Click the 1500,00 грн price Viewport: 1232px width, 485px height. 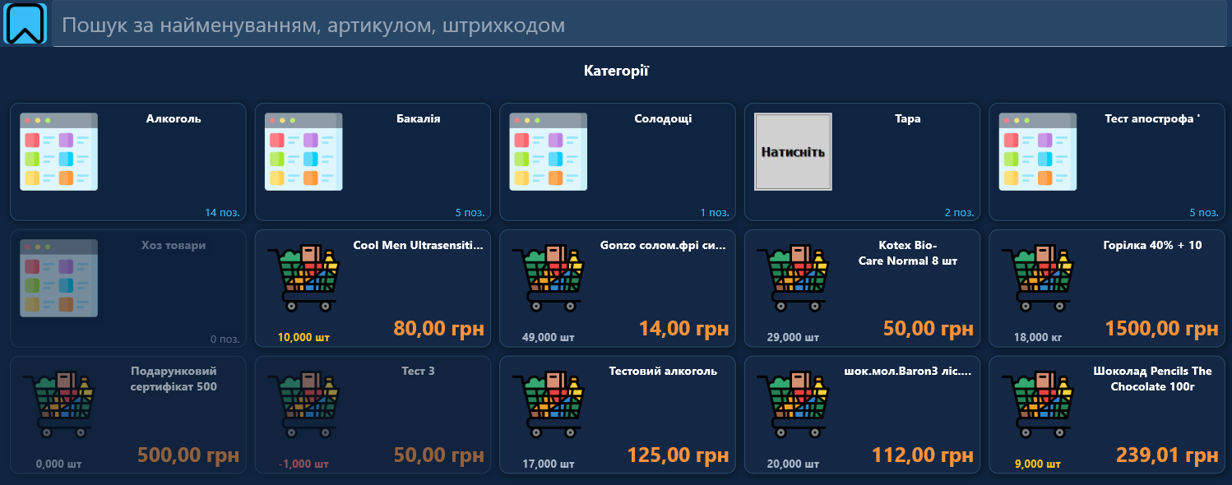pos(1161,329)
